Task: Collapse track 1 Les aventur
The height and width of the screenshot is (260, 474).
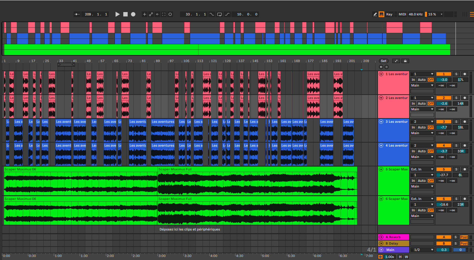Action: tap(381, 74)
